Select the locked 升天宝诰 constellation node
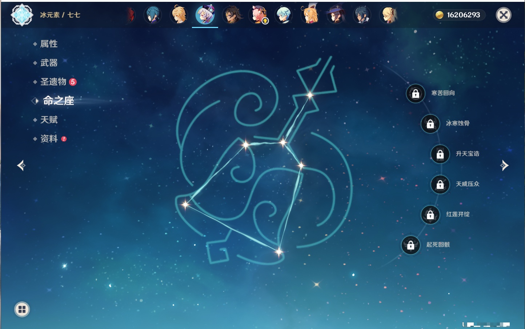The height and width of the screenshot is (329, 525). click(x=440, y=154)
